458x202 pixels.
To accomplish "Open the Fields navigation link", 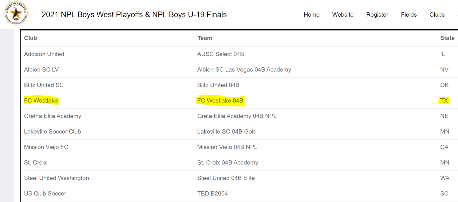I will click(x=409, y=15).
